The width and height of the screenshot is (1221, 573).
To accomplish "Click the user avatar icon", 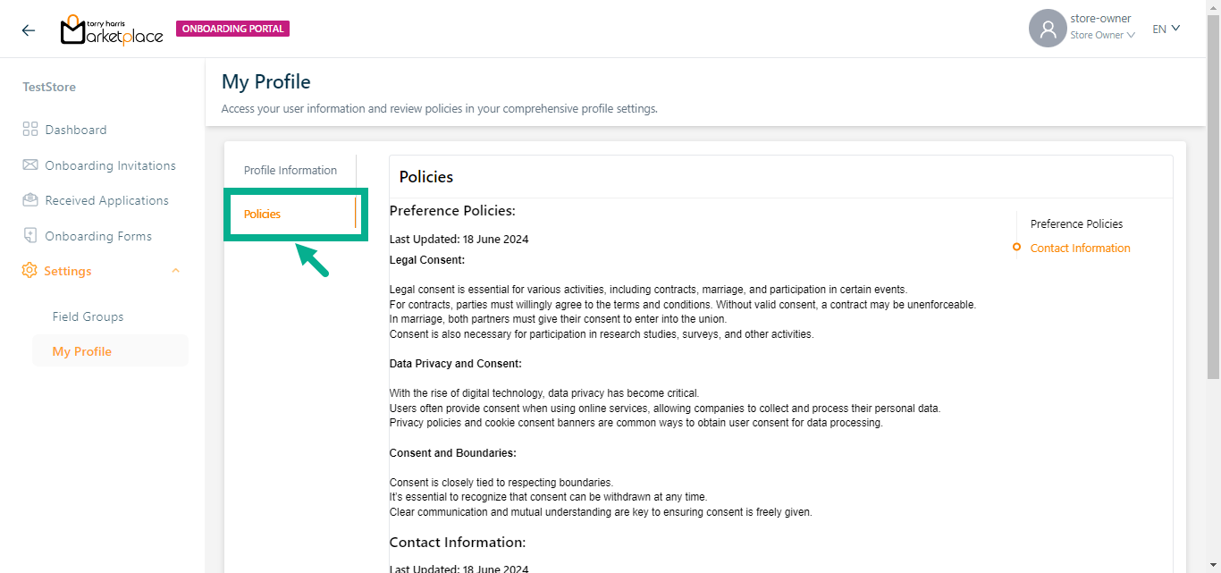I will pos(1047,29).
